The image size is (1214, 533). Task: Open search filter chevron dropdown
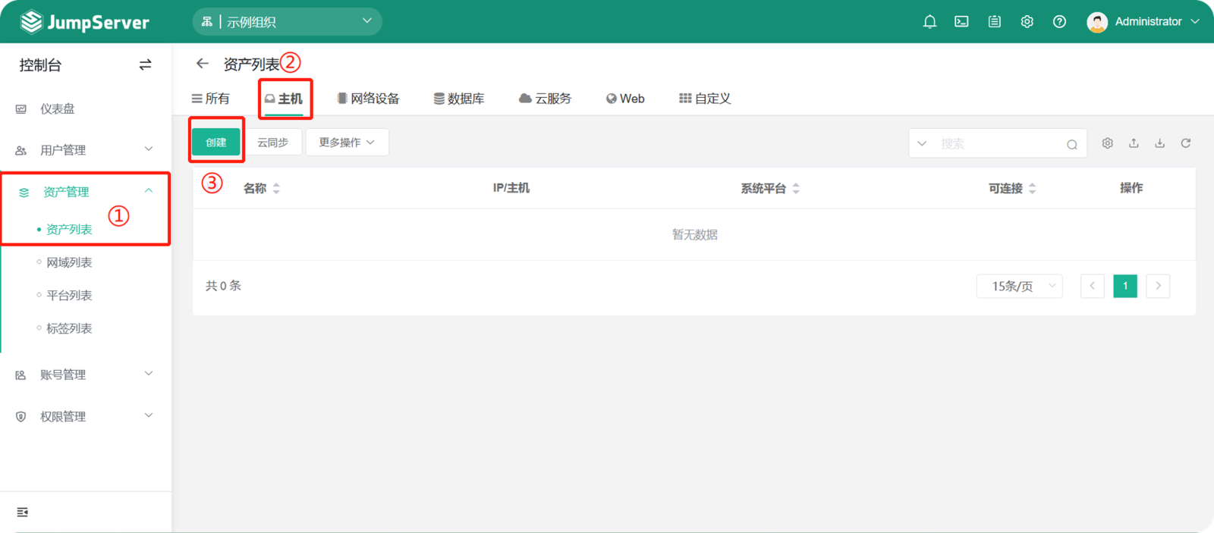(x=922, y=143)
